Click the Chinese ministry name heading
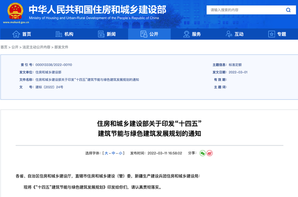This screenshot has width=298, height=197. [x=97, y=10]
